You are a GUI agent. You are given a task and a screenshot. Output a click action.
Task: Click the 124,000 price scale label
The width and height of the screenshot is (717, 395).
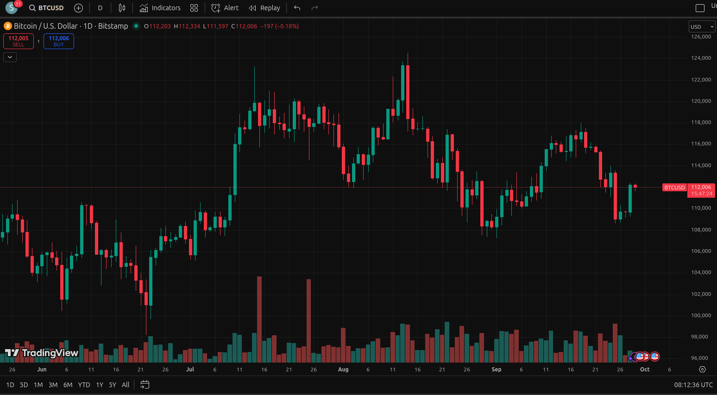pyautogui.click(x=701, y=58)
